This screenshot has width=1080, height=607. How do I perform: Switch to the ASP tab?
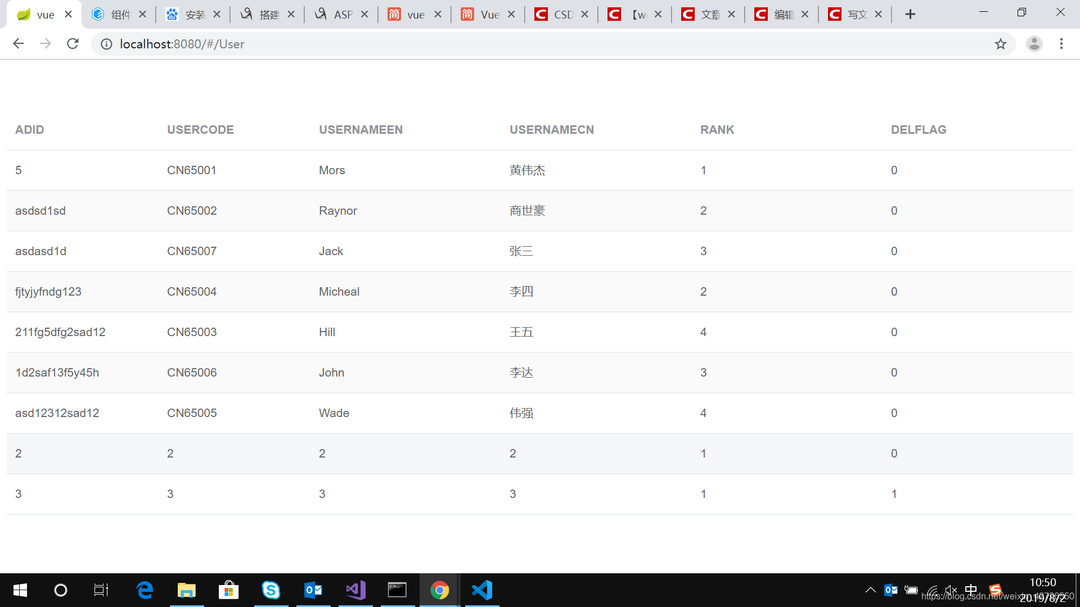pyautogui.click(x=342, y=14)
